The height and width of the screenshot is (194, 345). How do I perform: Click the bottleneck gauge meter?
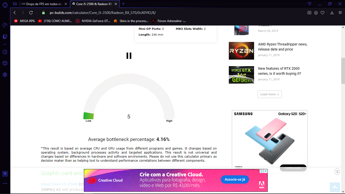pos(129,96)
